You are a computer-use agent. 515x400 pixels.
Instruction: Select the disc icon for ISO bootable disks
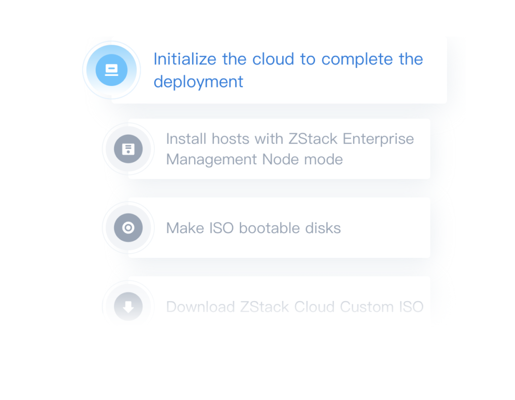pyautogui.click(x=128, y=228)
